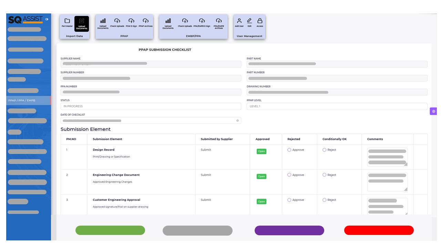Click the Part Name field
Image resolution: width=441 pixels, height=248 pixels.
pos(337,64)
